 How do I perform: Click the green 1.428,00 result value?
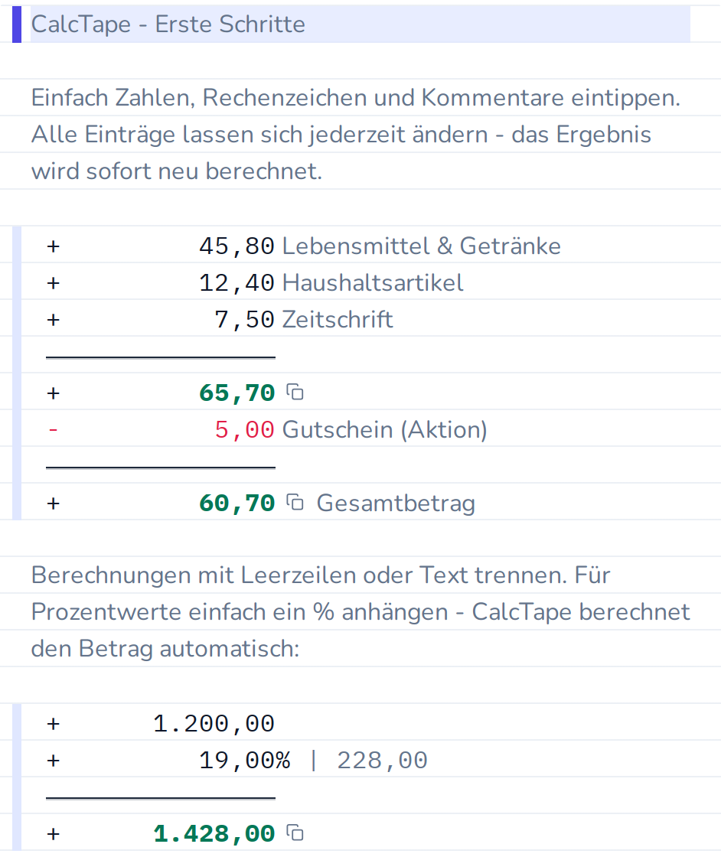pyautogui.click(x=214, y=833)
